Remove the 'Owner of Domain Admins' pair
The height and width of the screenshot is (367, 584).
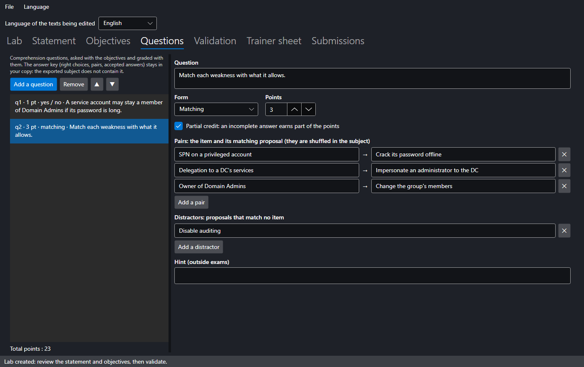(x=564, y=186)
